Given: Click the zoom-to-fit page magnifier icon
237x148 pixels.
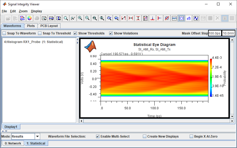Looking at the screenshot, I should tap(44, 18).
